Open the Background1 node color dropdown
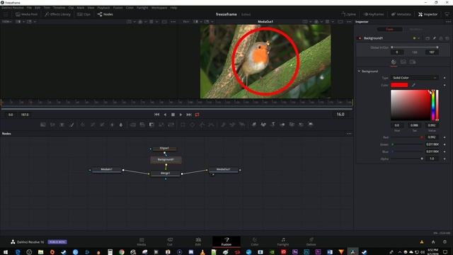The width and height of the screenshot is (453, 255). pos(416,38)
